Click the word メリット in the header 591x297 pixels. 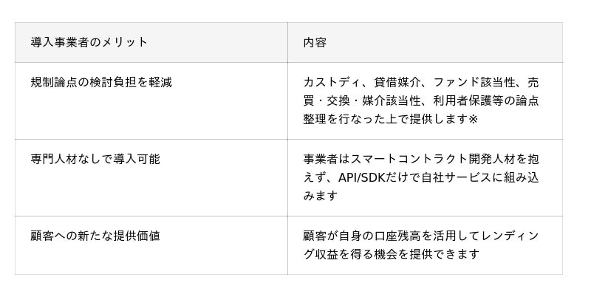tap(124, 42)
